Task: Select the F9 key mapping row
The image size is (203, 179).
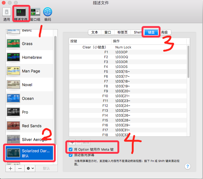Action: point(128,91)
